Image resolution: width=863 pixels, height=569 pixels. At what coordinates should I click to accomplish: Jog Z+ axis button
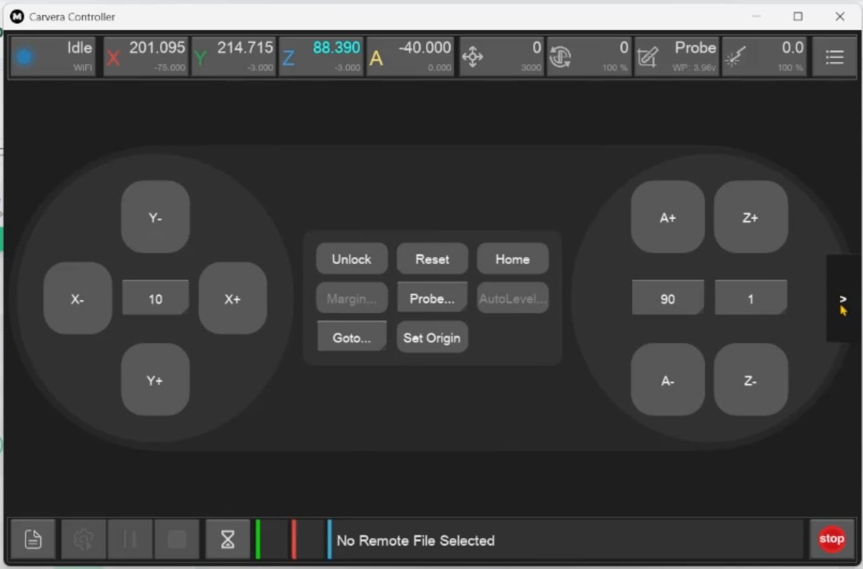750,217
